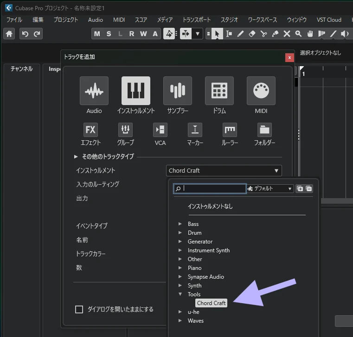Select the Chord Craft plugin
The image size is (353, 337).
[x=211, y=303]
